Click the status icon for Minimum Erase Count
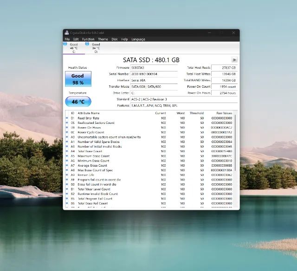This screenshot has height=271, width=297. (67, 161)
